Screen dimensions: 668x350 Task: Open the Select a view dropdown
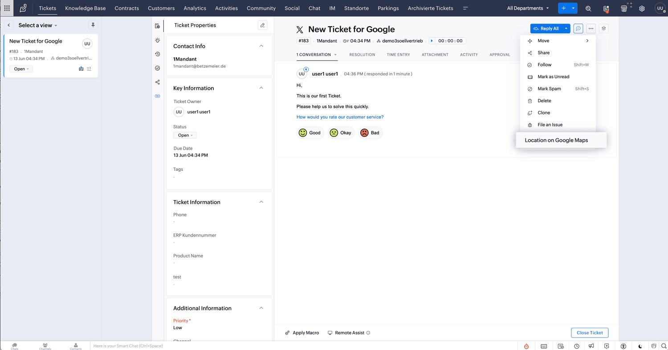tap(38, 25)
